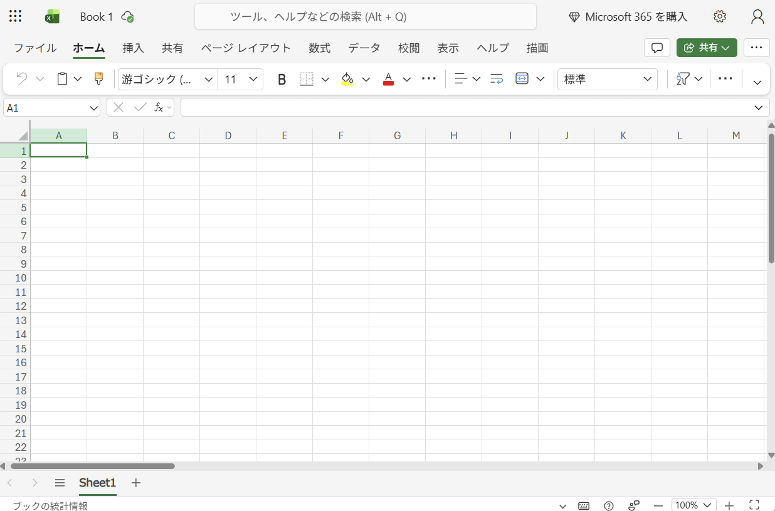Image resolution: width=775 pixels, height=511 pixels.
Task: Apply the yellow fill color swatch
Action: 347,79
